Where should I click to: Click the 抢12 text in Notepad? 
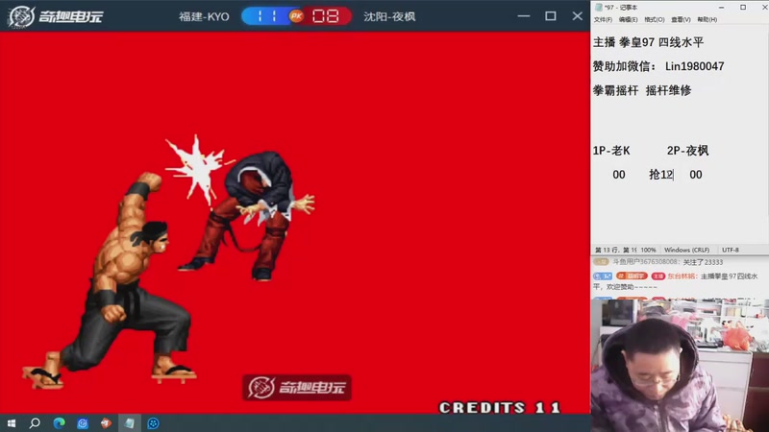(x=660, y=175)
